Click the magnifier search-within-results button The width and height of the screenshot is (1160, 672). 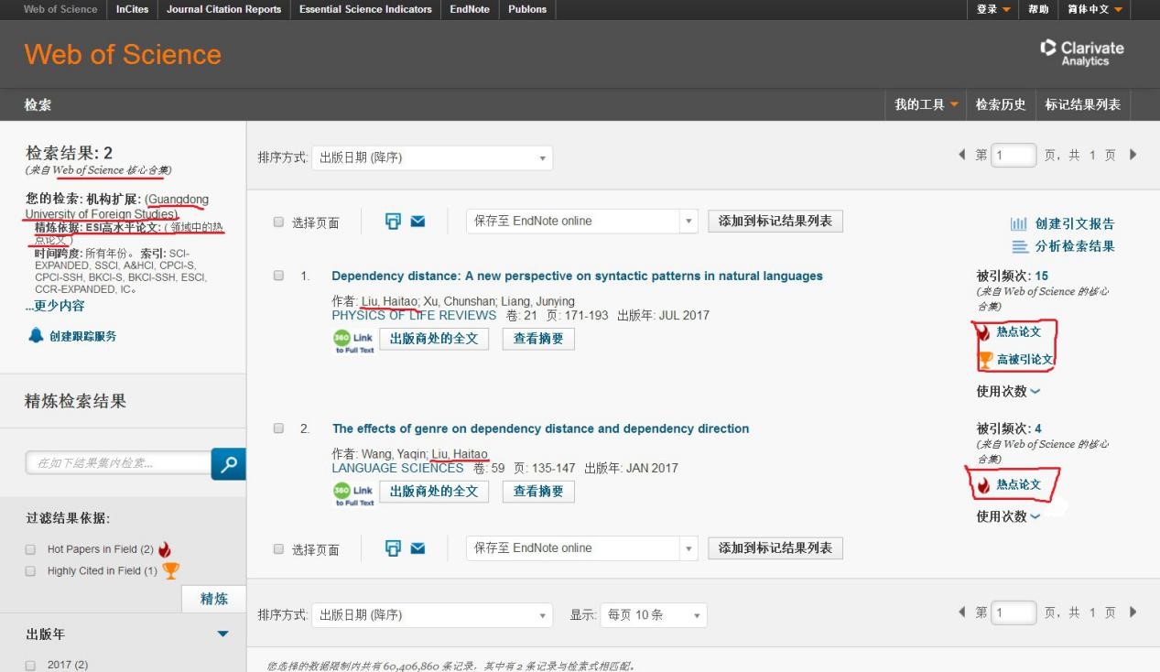(x=228, y=464)
